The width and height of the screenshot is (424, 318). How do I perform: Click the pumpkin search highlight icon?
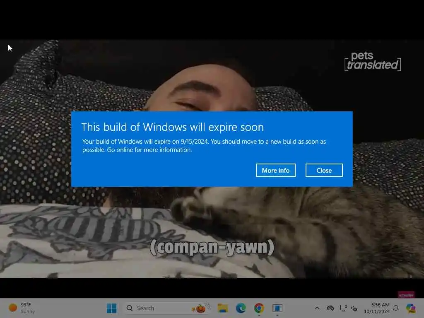tap(201, 308)
